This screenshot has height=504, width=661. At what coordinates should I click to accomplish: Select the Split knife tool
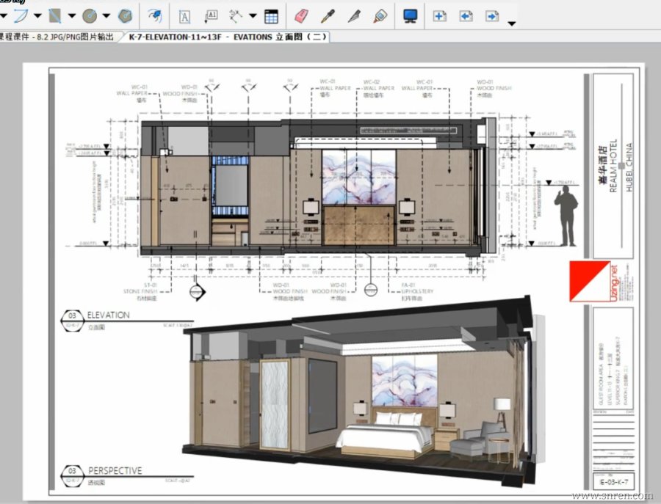[354, 16]
